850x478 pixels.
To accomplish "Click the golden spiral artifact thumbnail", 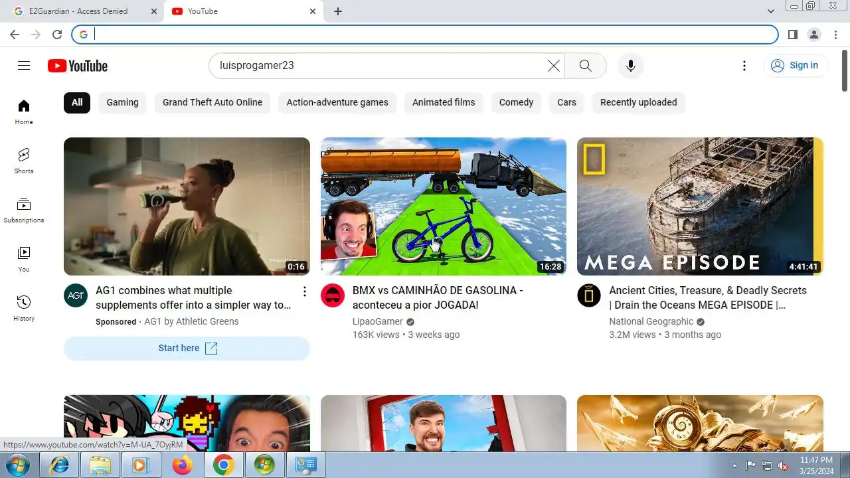I will [x=700, y=423].
